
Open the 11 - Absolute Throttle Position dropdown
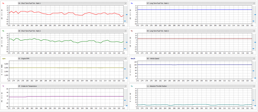coord(201,86)
